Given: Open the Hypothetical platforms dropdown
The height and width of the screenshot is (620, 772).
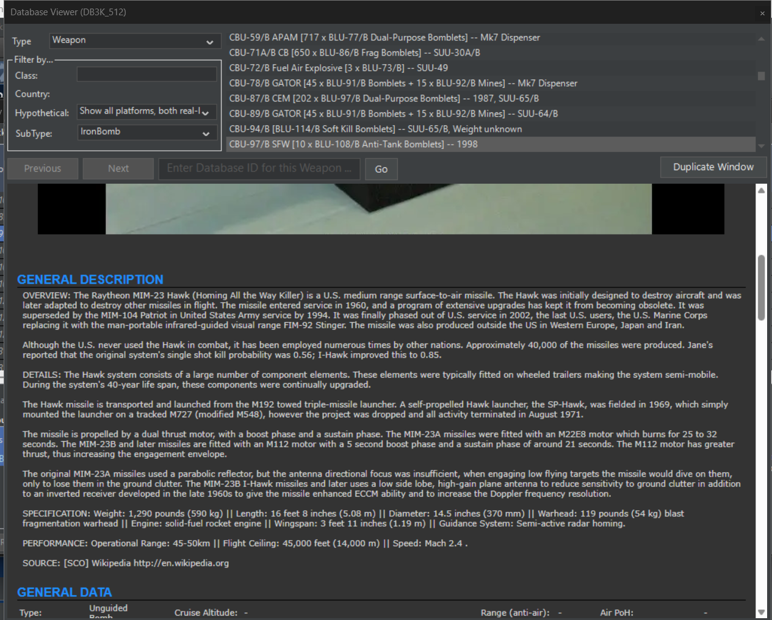Looking at the screenshot, I should 146,112.
